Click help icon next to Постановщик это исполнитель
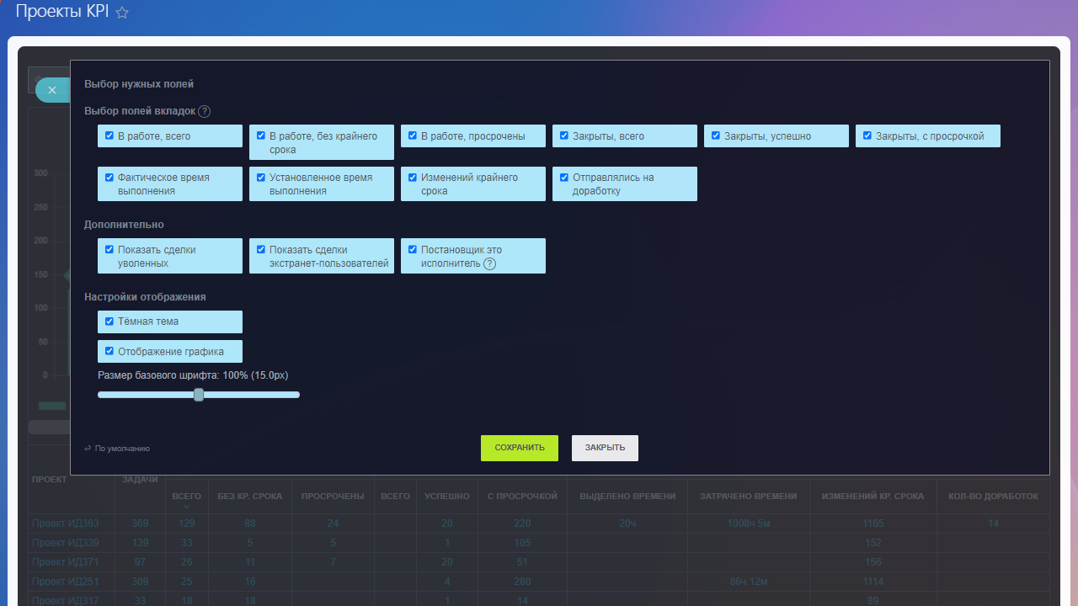Screen dimensions: 1078x606 [x=489, y=263]
